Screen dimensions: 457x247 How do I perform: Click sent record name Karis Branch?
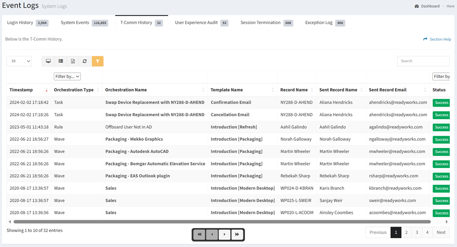pos(332,188)
